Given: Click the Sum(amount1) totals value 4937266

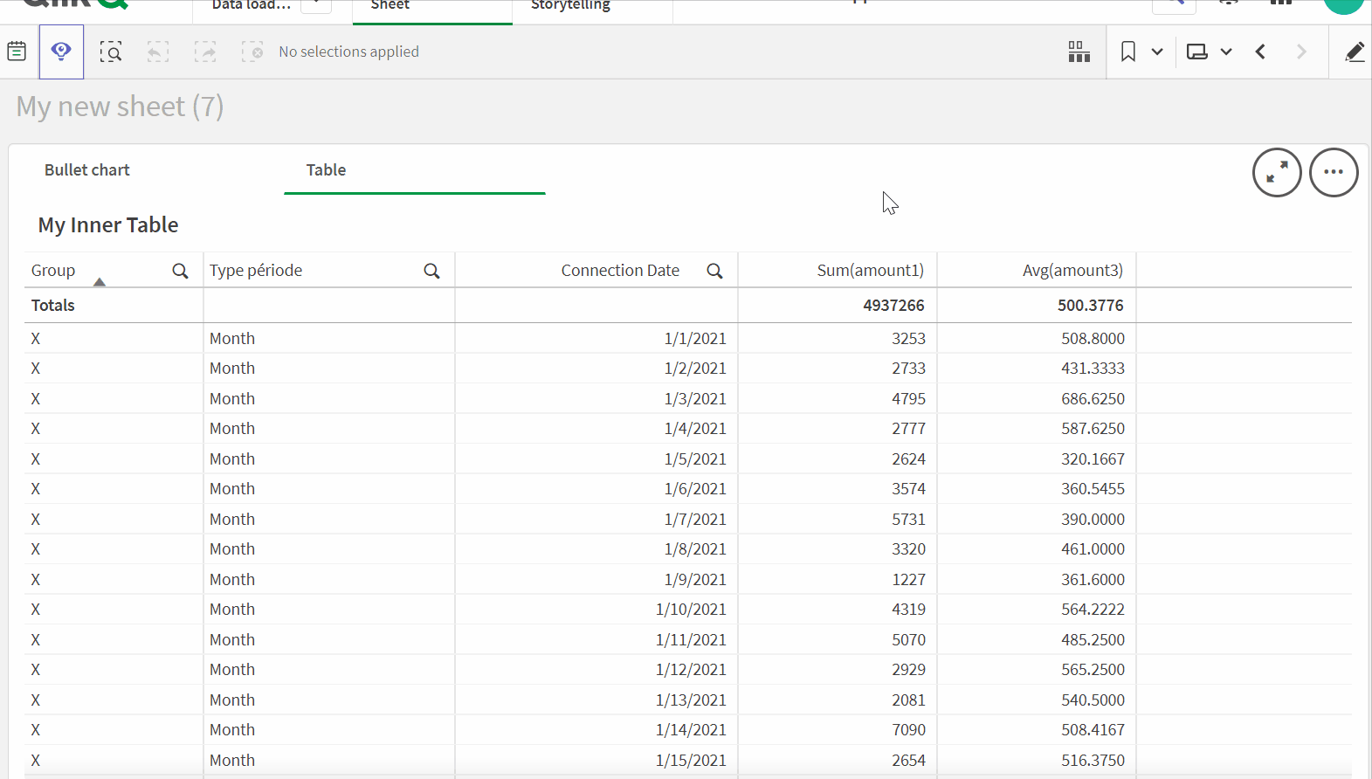Looking at the screenshot, I should [x=893, y=306].
